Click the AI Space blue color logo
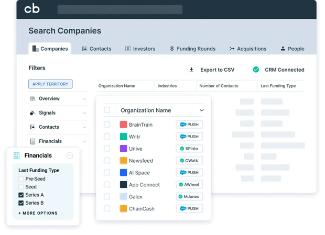 [x=123, y=173]
